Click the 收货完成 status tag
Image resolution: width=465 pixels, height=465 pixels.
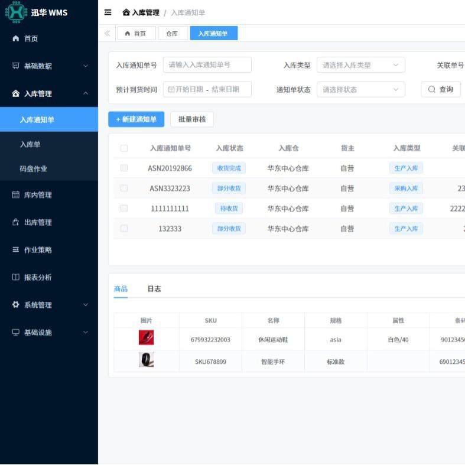pos(229,168)
